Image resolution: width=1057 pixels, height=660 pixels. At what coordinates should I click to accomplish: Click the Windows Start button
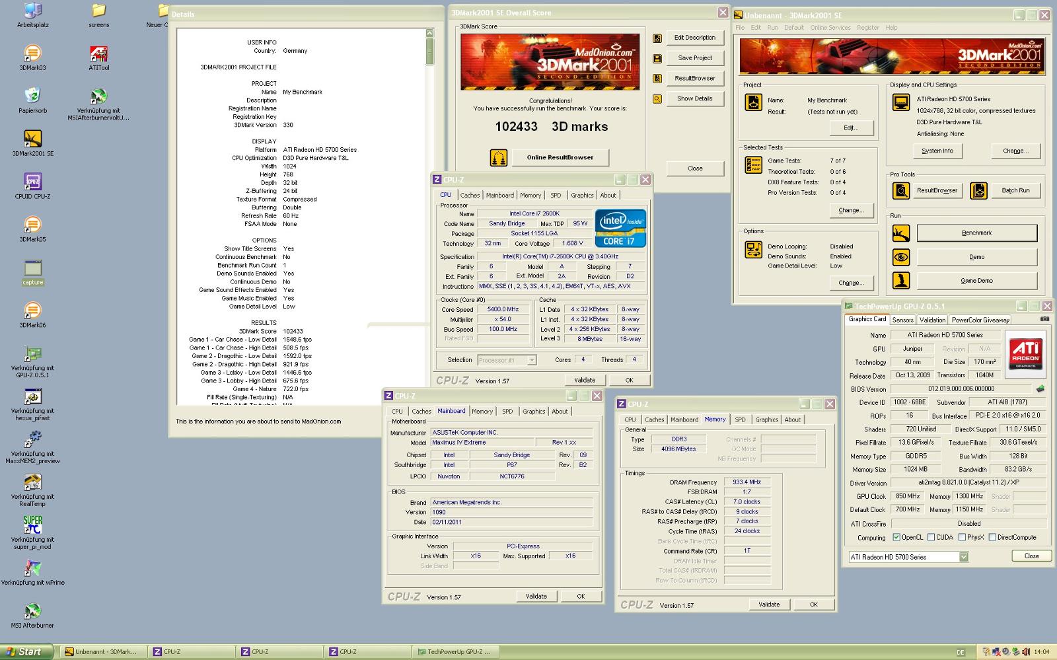click(25, 651)
